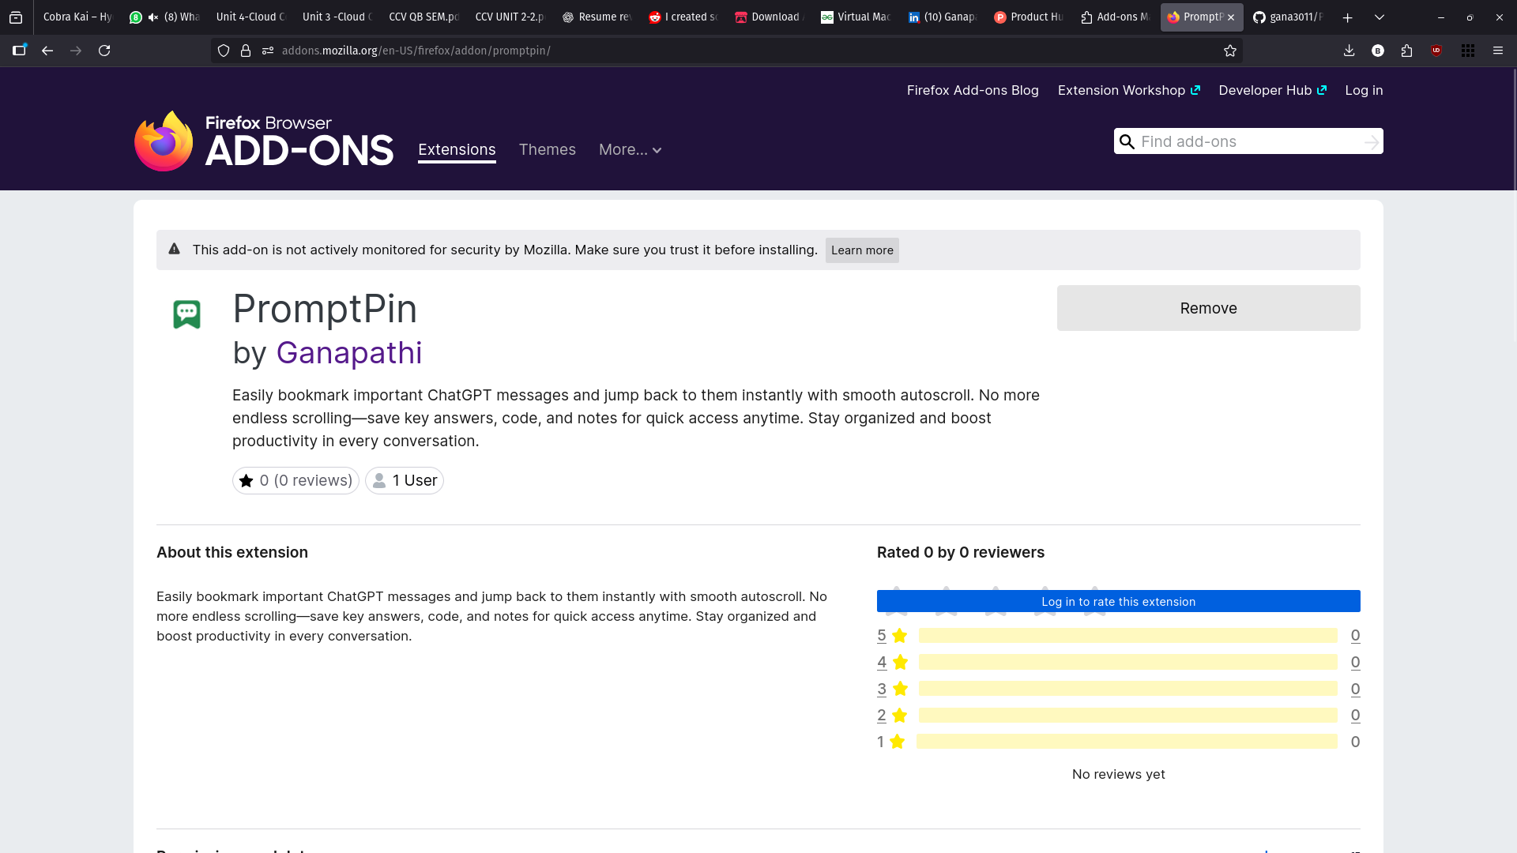Screen dimensions: 1517x853
Task: Switch to Cobra Kai tab
Action: click(x=77, y=17)
